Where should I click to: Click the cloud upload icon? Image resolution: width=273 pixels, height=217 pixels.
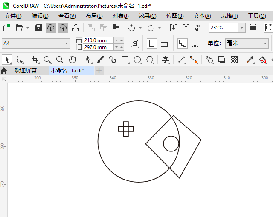click(x=63, y=28)
